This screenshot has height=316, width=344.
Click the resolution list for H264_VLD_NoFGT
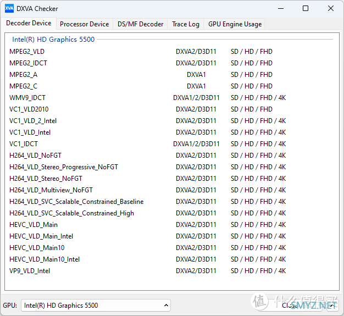[258, 156]
